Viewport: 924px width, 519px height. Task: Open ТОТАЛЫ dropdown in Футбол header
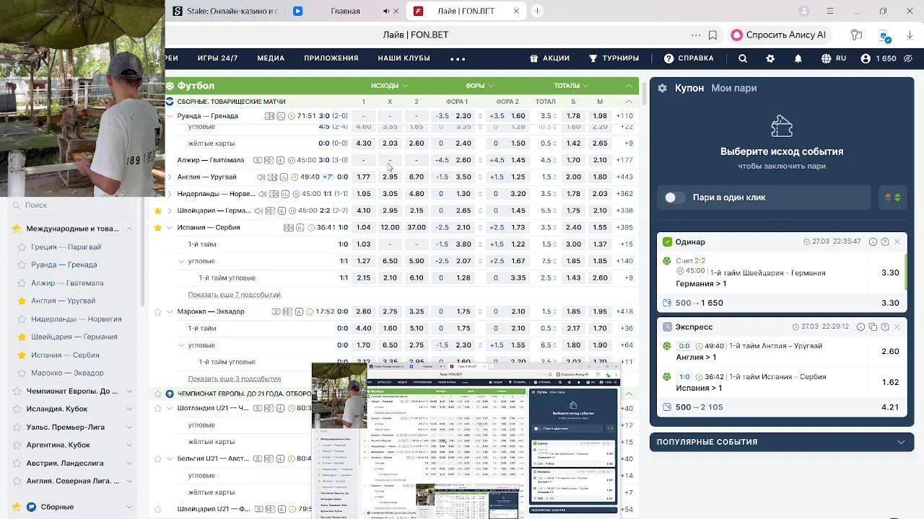[572, 86]
